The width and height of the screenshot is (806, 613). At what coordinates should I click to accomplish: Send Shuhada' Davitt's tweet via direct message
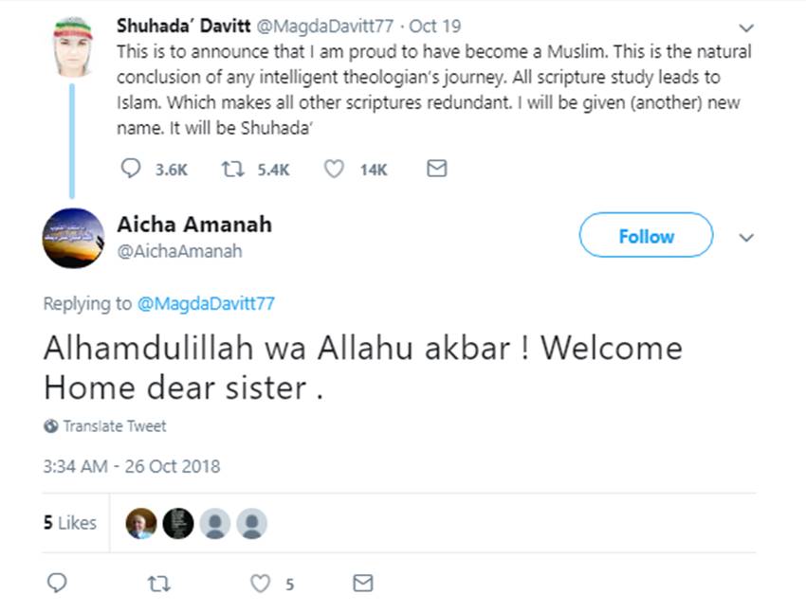pos(436,169)
